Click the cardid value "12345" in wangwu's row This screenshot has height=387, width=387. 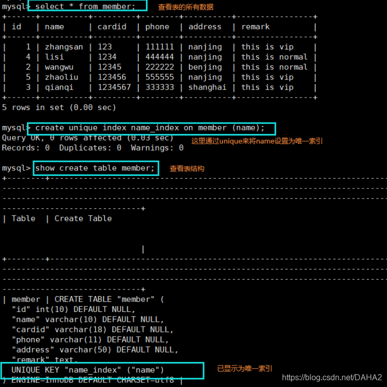click(x=109, y=67)
